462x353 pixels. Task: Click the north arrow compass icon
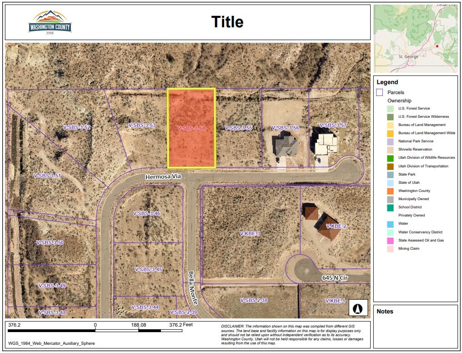358,309
